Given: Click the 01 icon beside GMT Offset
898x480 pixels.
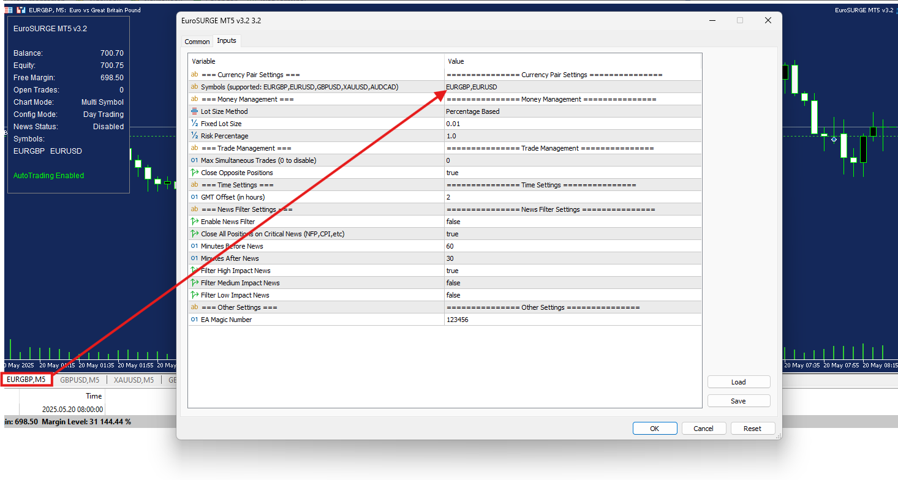Looking at the screenshot, I should tap(195, 197).
